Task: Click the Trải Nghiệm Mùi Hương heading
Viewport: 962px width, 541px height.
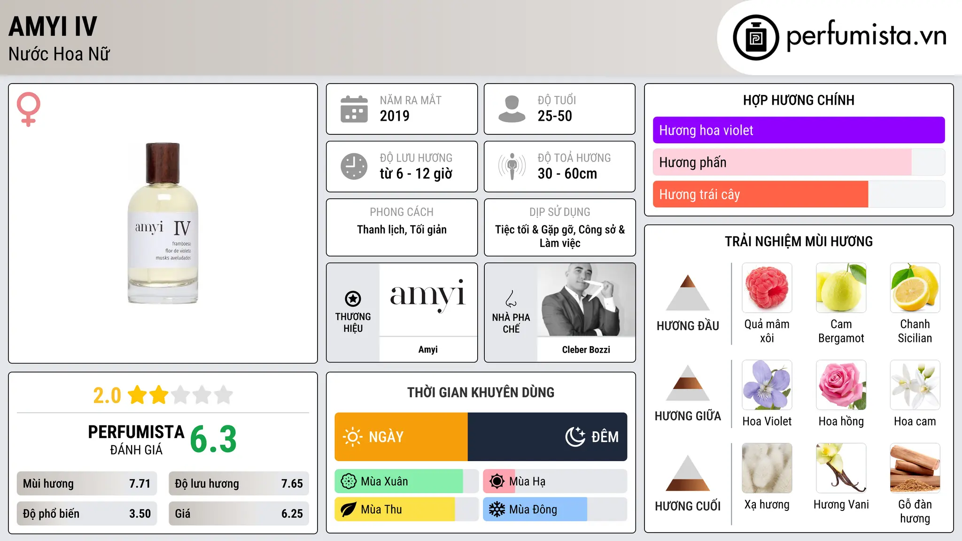Action: [x=799, y=241]
